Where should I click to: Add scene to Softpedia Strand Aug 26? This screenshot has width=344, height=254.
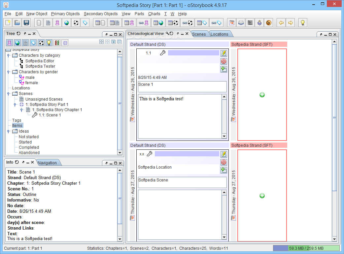coord(262,95)
